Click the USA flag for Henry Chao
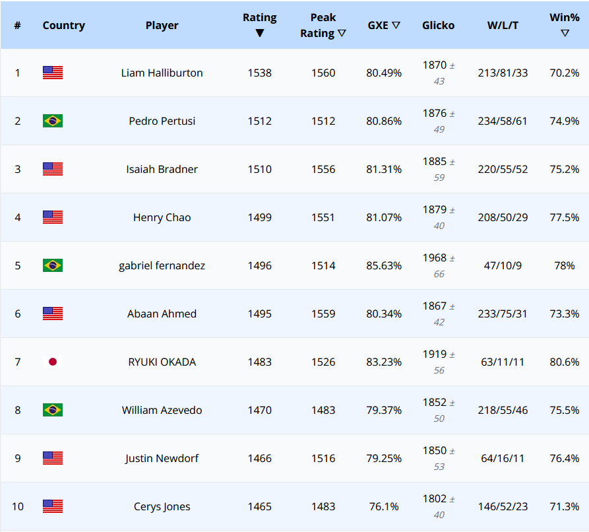 point(53,217)
